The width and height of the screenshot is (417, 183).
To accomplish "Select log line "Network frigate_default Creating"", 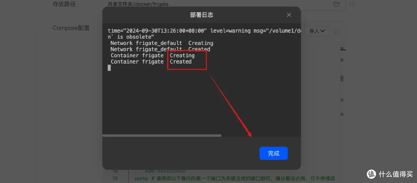I will (162, 43).
